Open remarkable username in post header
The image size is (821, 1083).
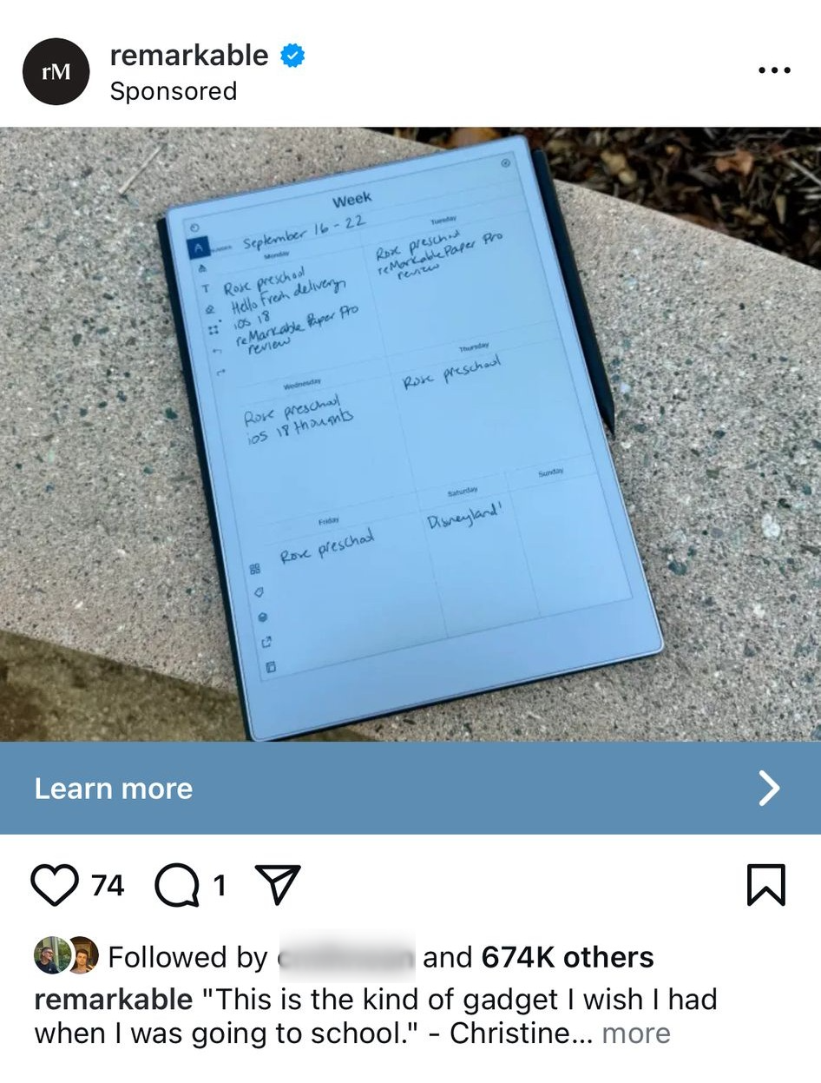189,56
